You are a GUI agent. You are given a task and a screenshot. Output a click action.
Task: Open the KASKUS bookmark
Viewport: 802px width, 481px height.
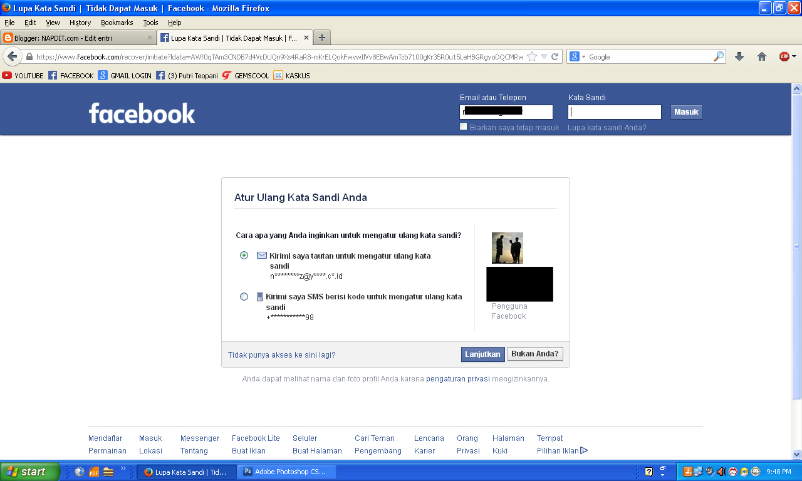pyautogui.click(x=291, y=76)
